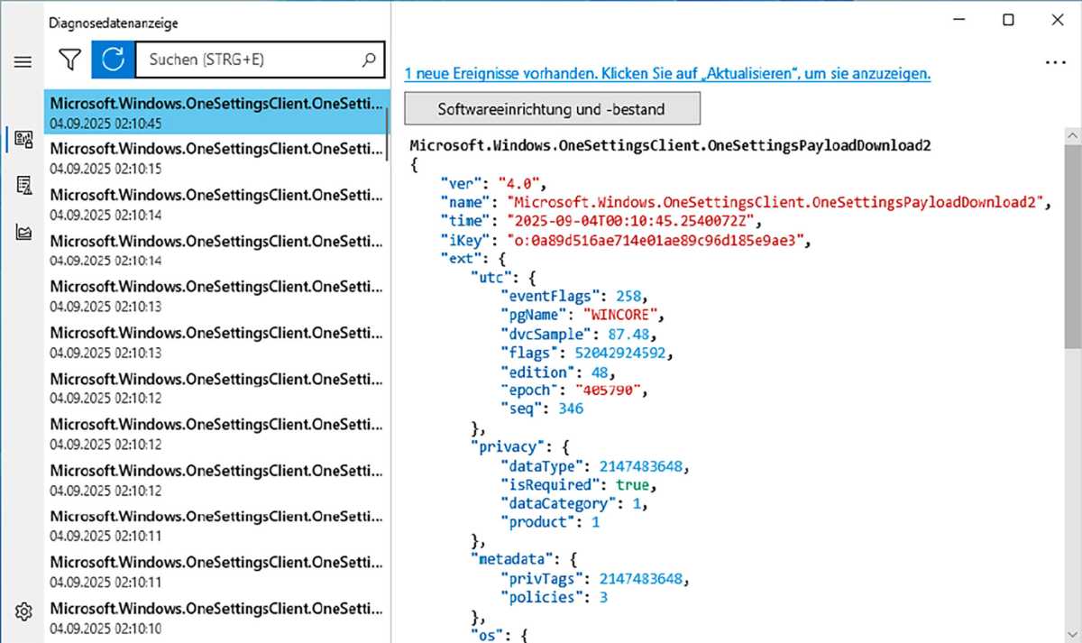Select the OneSettingsClient event timestamped 02:10:15
Screen dimensions: 1082x643
(x=216, y=158)
